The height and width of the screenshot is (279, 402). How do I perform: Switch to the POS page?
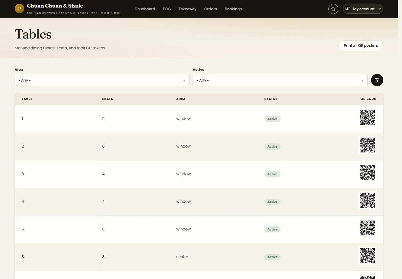coord(167,9)
